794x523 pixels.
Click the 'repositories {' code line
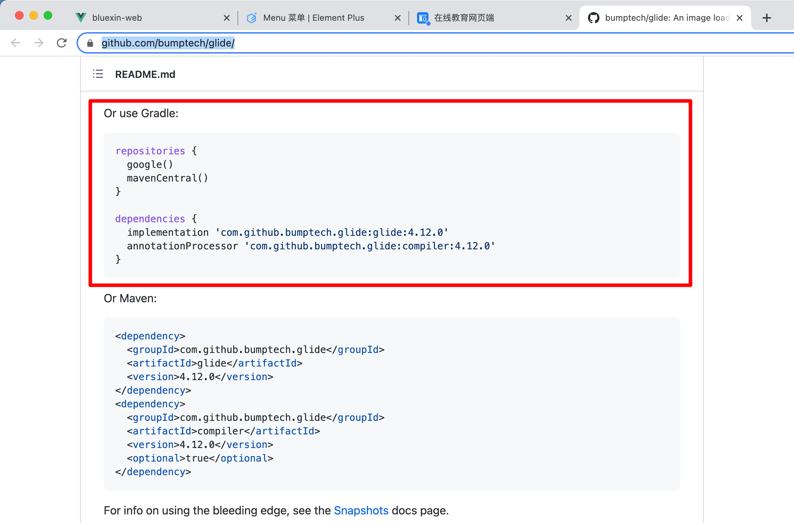[156, 151]
